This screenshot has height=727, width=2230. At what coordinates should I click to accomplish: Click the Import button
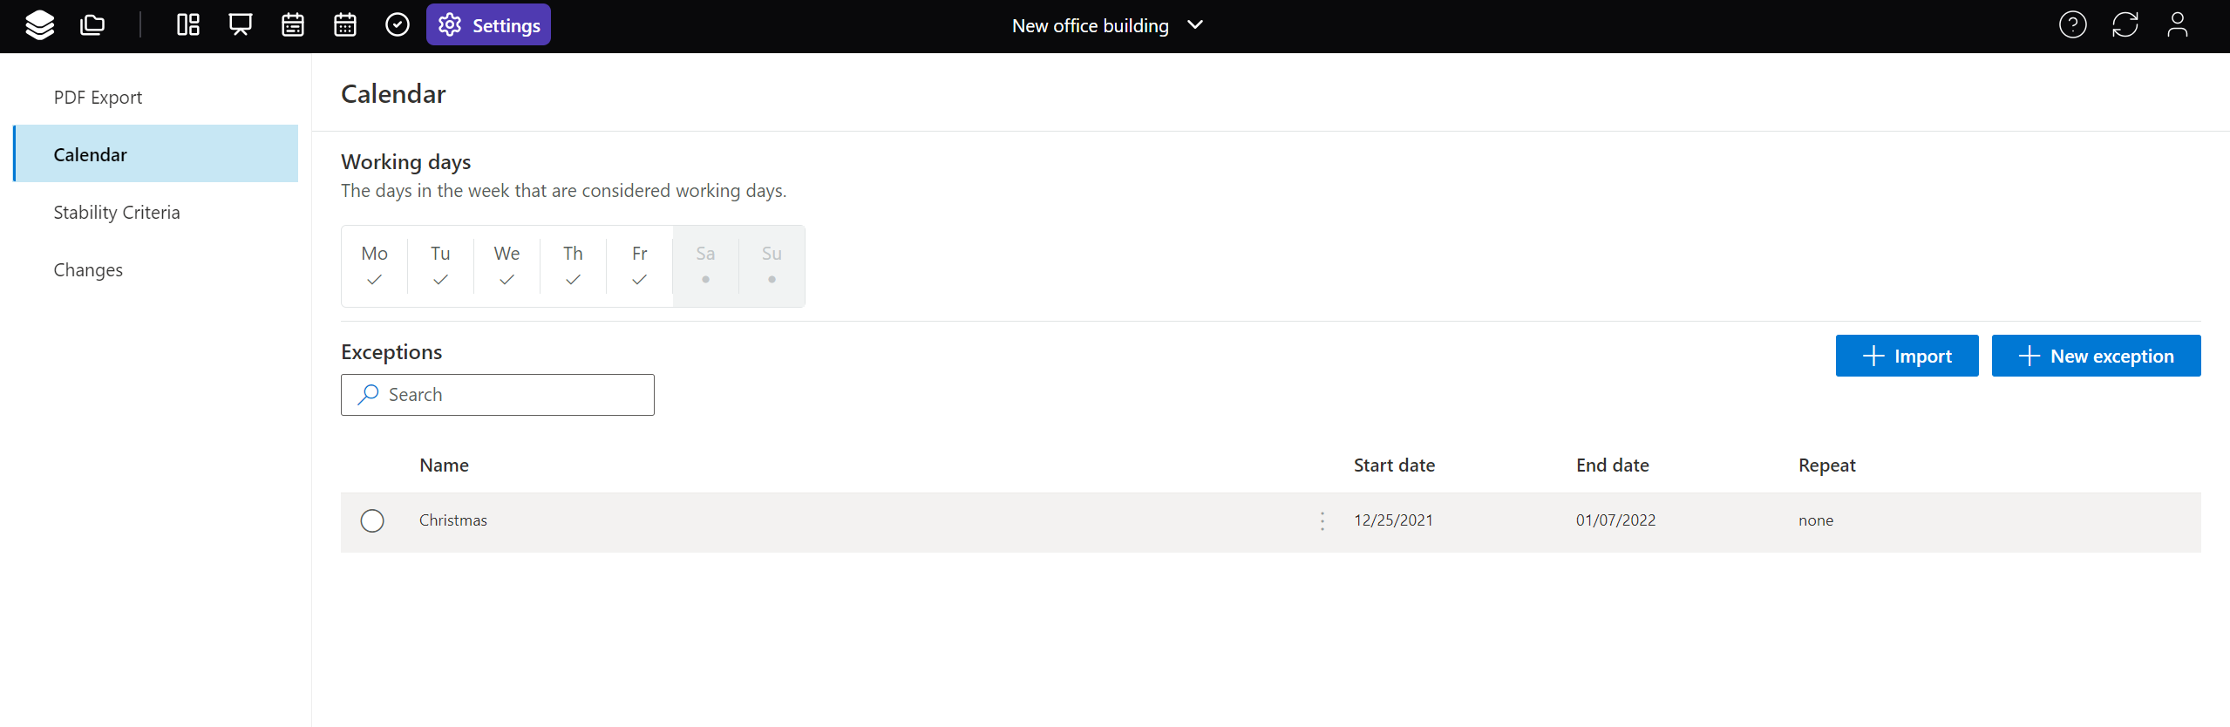(x=1907, y=356)
